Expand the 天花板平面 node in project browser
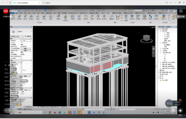Viewport: 186px width, 119px height. (x=160, y=48)
